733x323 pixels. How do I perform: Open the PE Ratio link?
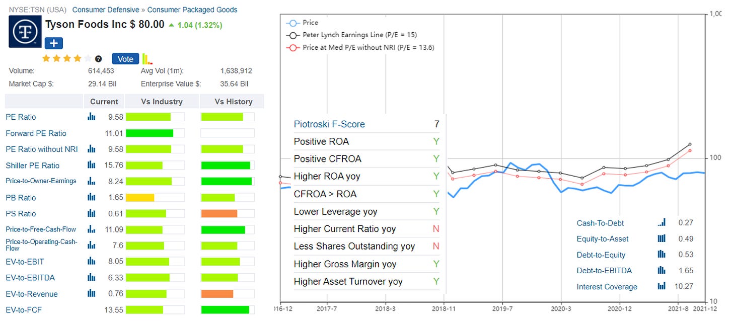coord(21,117)
